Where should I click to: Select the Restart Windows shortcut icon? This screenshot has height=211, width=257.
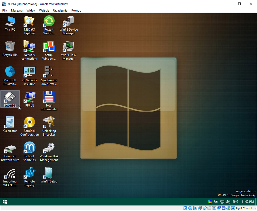(49, 25)
